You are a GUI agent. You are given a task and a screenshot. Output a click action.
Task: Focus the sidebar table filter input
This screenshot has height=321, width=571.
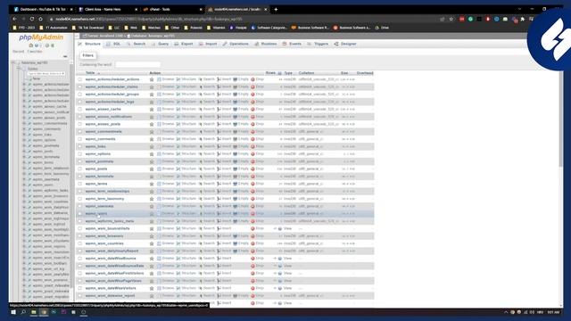[x=46, y=73]
